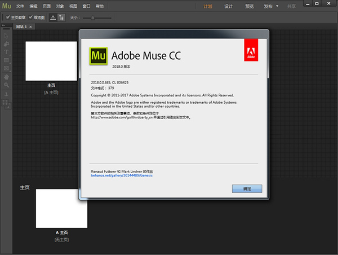Viewport: 338px width, 255px height.
Task: Select the A 主页 master page thumbnail
Action: point(61,208)
